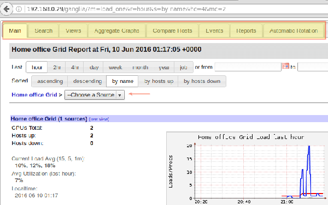
Task: Select the month time range
Action: point(140,67)
